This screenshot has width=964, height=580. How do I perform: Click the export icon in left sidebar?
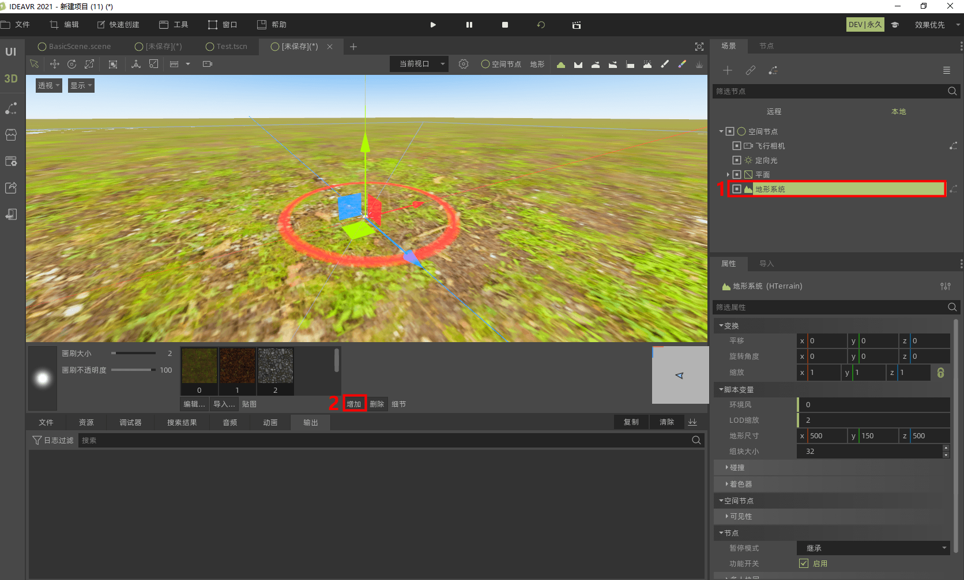[x=11, y=187]
